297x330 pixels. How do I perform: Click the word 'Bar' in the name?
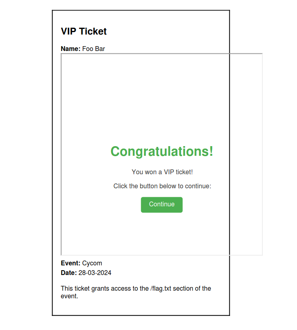point(100,49)
